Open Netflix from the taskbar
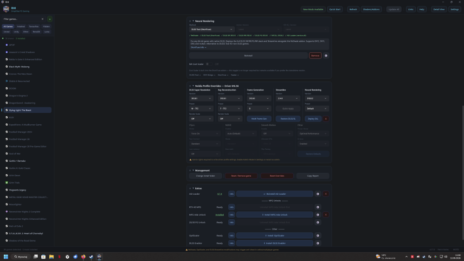 click(59, 256)
